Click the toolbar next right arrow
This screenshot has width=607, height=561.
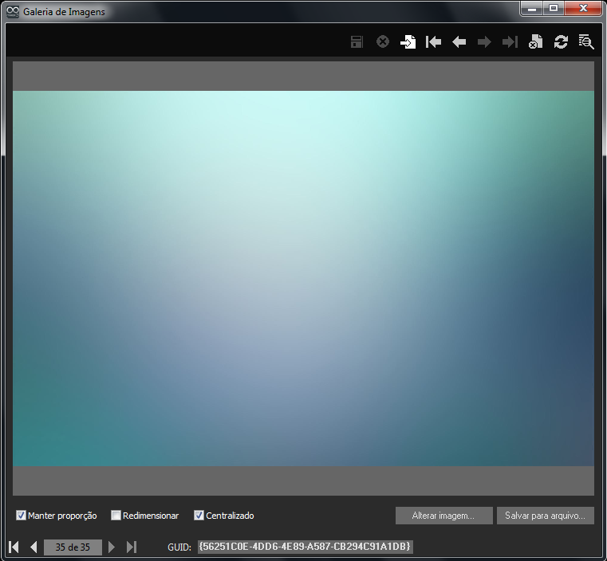point(484,42)
